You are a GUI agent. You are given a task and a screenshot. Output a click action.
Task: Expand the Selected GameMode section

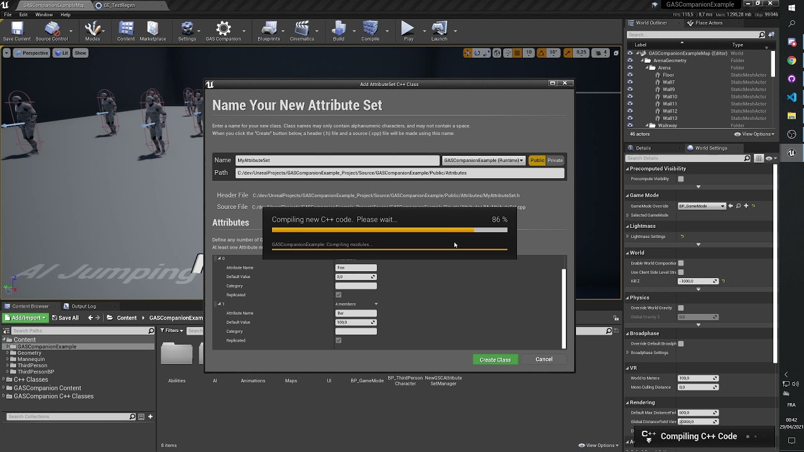point(627,215)
